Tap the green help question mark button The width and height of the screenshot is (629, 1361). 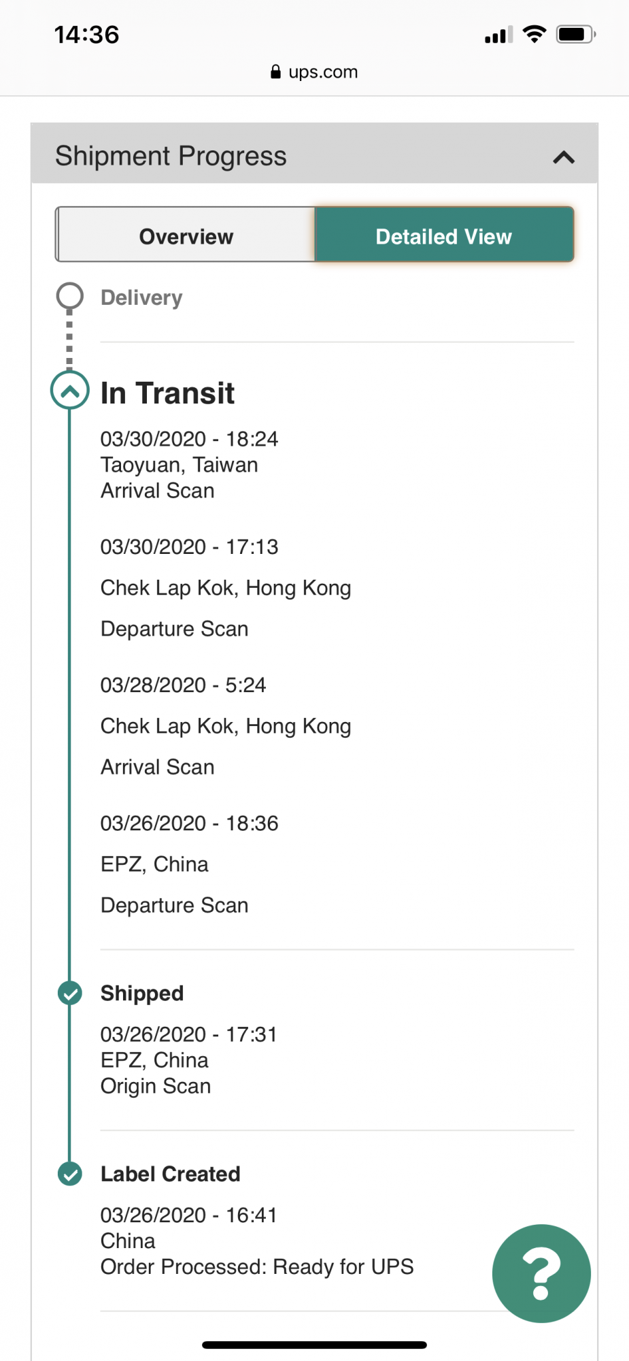tap(541, 1273)
